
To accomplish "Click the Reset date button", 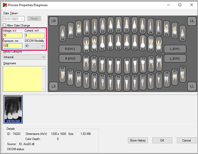I will 34,18.
